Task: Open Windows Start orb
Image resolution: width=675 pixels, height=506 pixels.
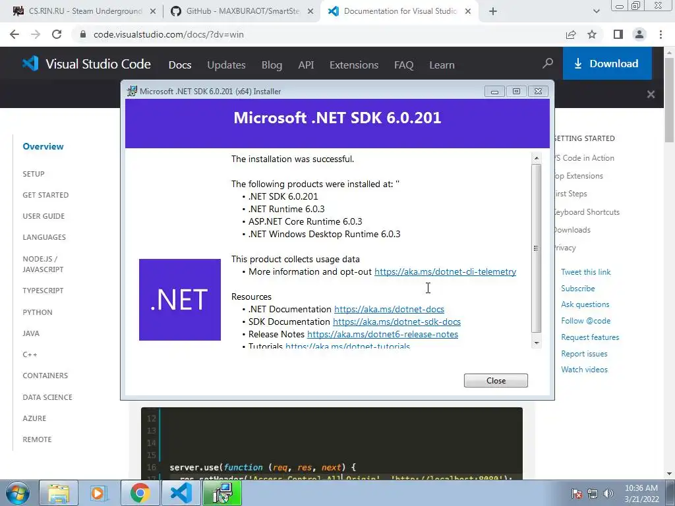Action: coord(18,493)
